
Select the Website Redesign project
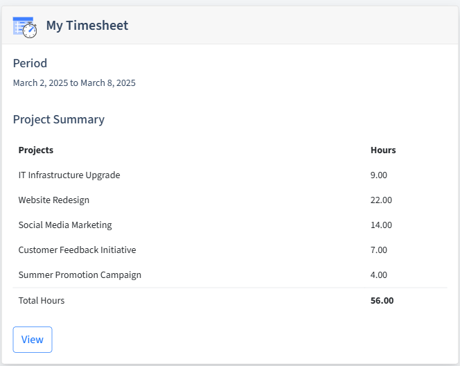pos(53,200)
